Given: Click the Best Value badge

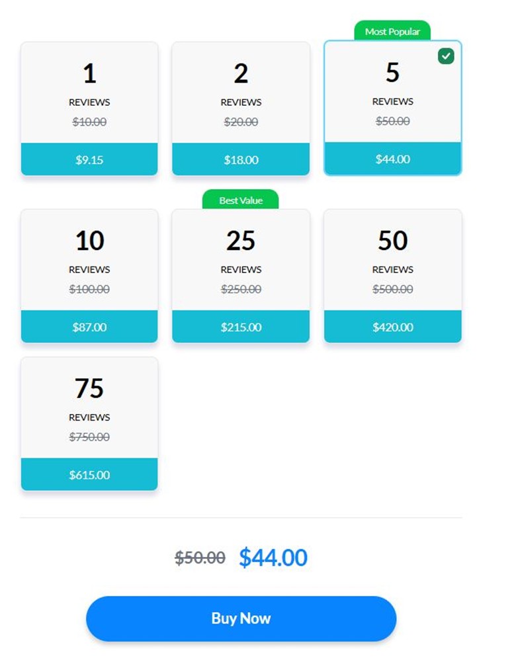Looking at the screenshot, I should (241, 200).
